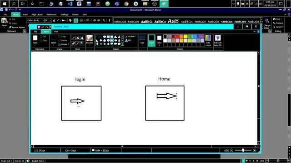This screenshot has width=291, height=163.
Task: Click the Paint Help icon
Action: click(258, 32)
